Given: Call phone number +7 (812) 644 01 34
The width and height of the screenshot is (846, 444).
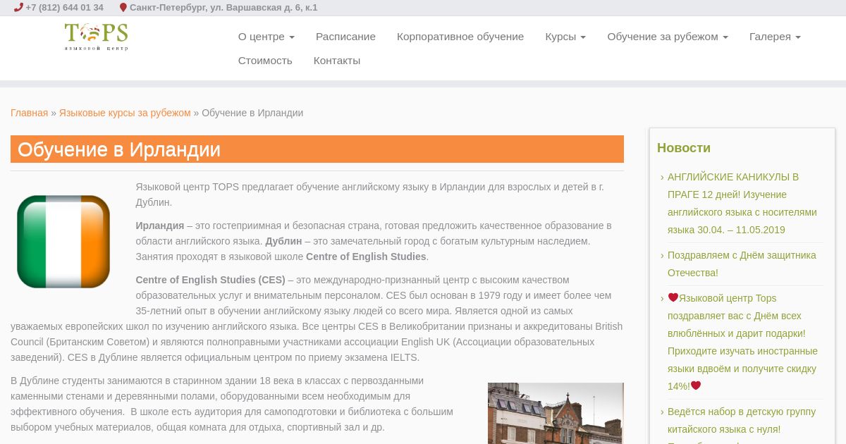Looking at the screenshot, I should coord(64,8).
